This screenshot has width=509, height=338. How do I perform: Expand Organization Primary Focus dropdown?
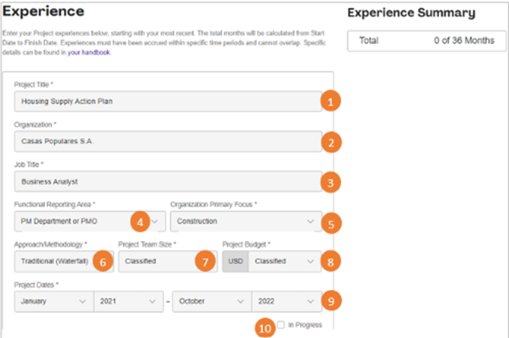click(245, 221)
